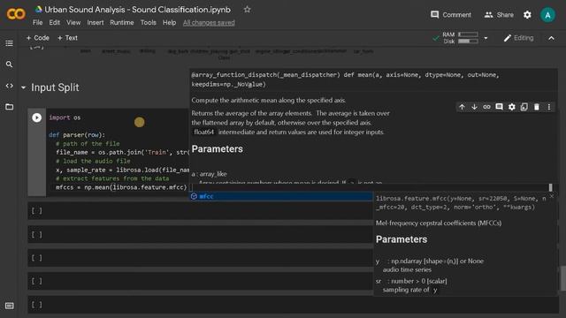Add a comment to the cell icon
The height and width of the screenshot is (318, 566).
[x=499, y=107]
